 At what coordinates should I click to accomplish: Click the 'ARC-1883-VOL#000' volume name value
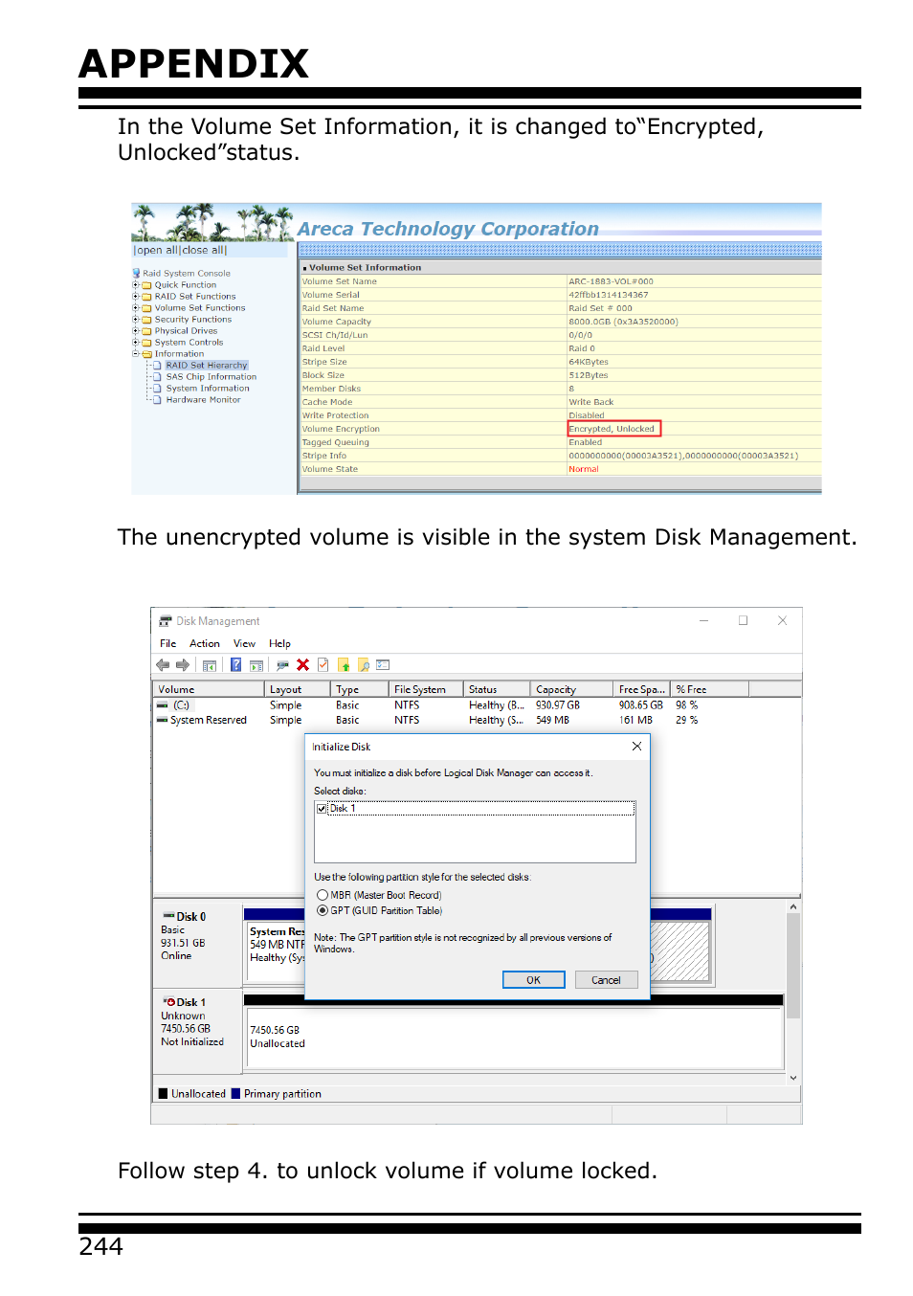click(x=611, y=281)
